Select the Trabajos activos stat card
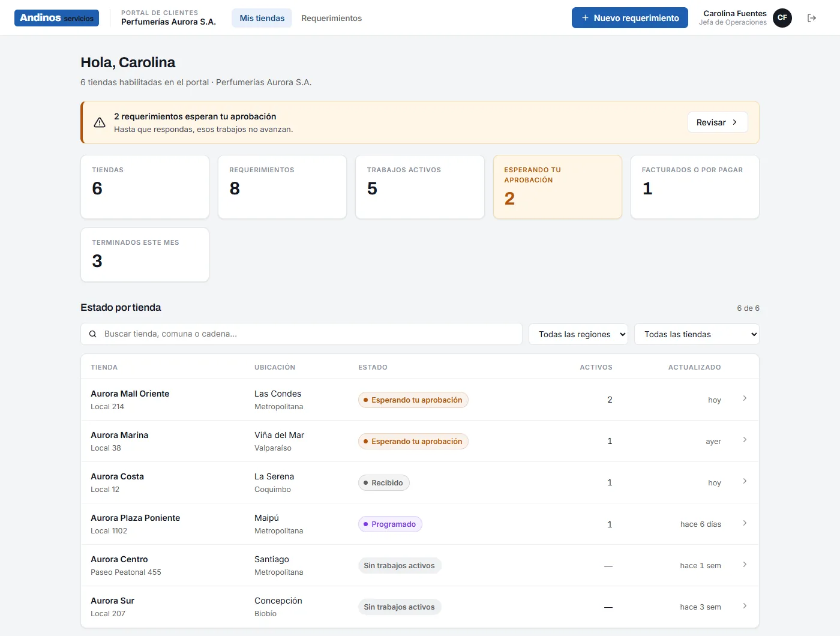Image resolution: width=840 pixels, height=636 pixels. coord(420,187)
